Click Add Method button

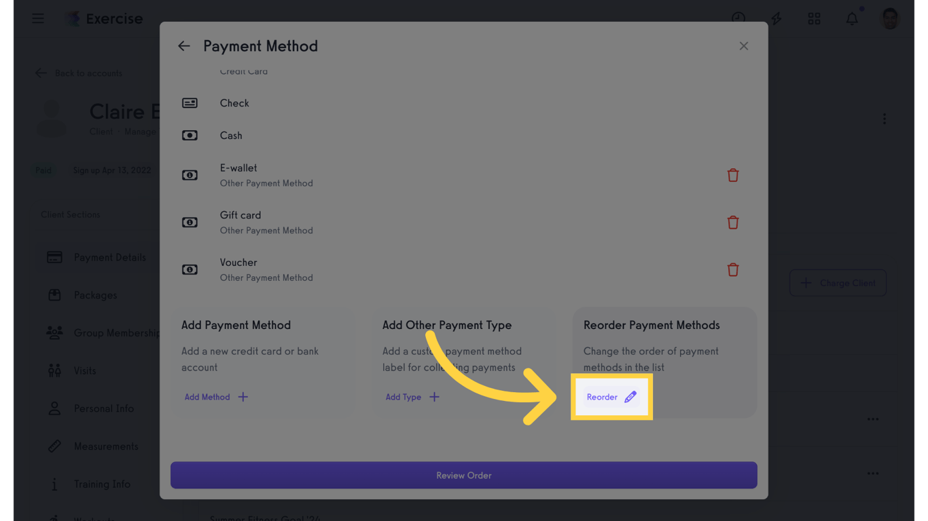pos(216,397)
